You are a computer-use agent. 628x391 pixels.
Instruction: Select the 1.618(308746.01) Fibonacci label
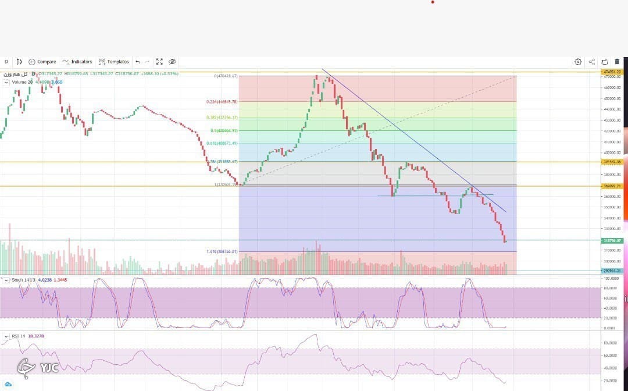tap(222, 251)
